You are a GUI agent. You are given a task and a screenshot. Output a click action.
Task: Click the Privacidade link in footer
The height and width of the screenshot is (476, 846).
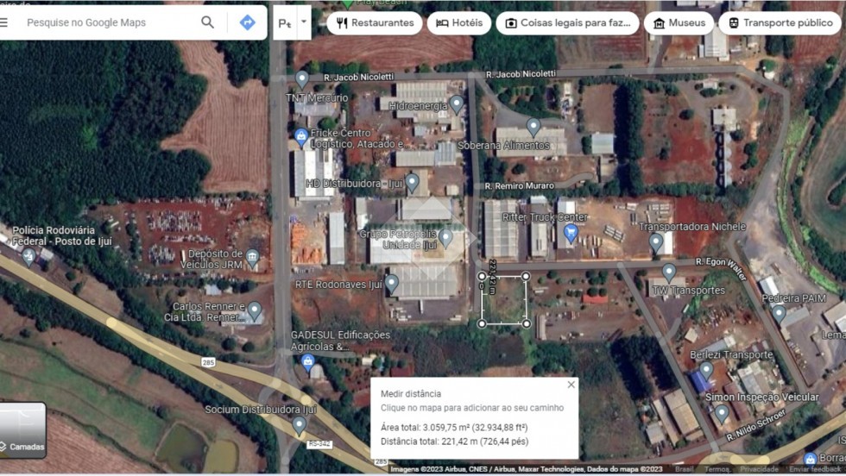(x=759, y=469)
